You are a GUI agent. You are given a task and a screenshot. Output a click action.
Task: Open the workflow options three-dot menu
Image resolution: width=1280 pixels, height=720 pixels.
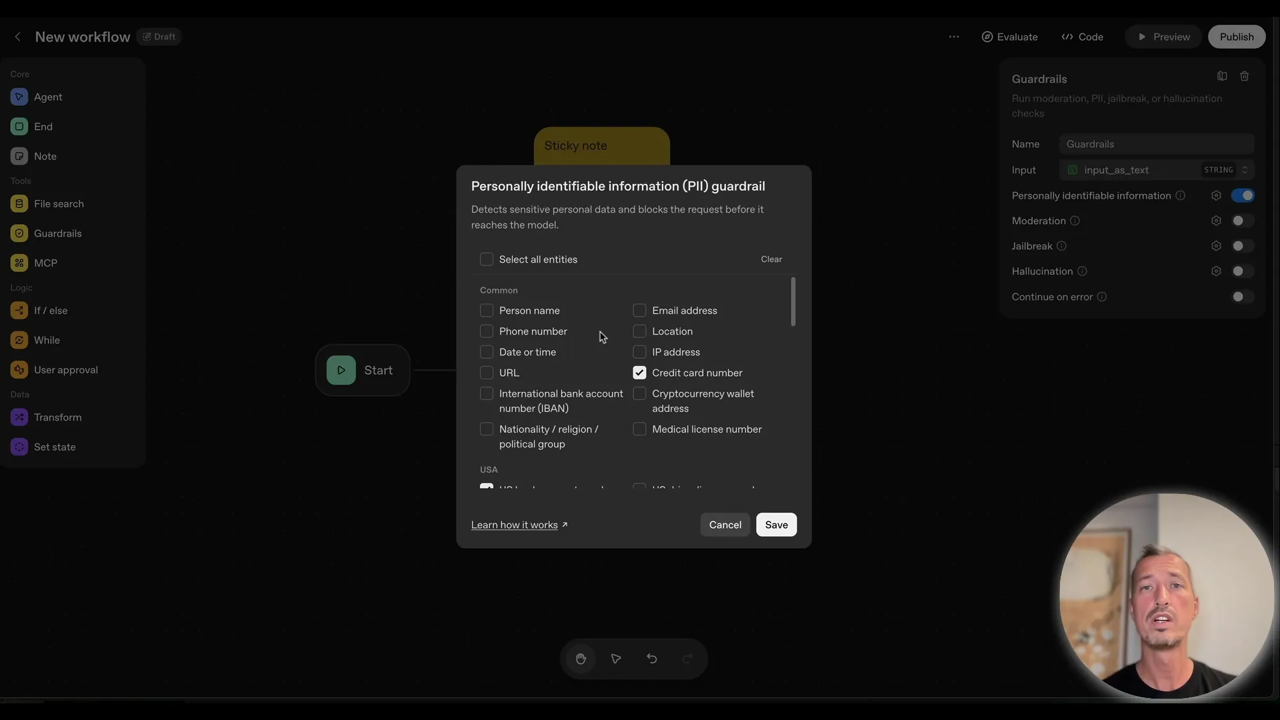click(x=954, y=37)
